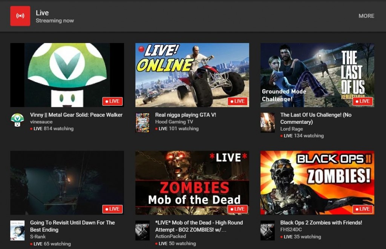Visit the Lord Rage channel name
The image size is (386, 249).
(291, 129)
